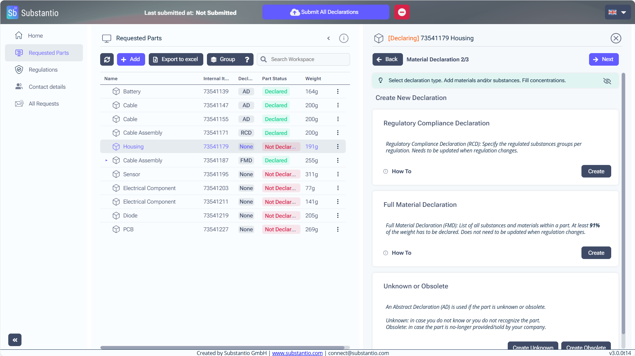Create a Full Material Declaration

coord(596,253)
